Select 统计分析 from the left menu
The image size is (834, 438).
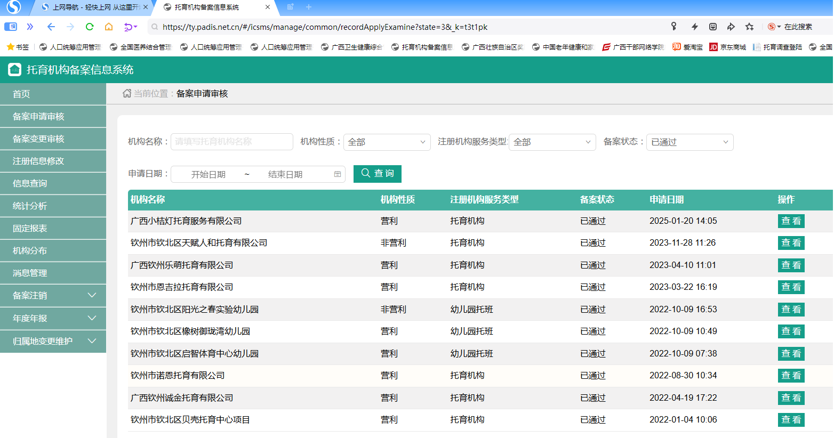pyautogui.click(x=30, y=206)
